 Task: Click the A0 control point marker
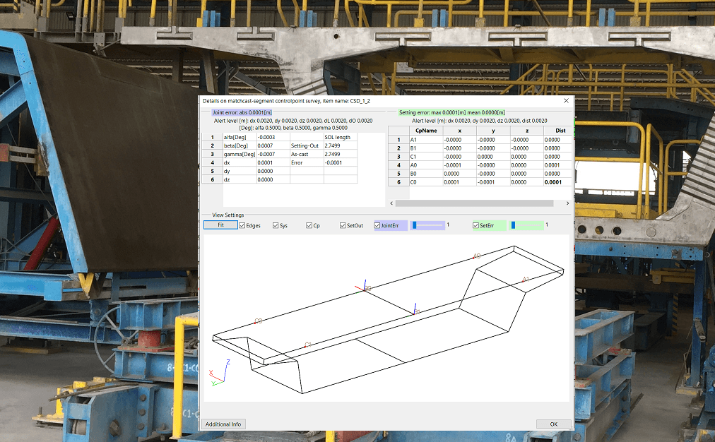tap(474, 258)
